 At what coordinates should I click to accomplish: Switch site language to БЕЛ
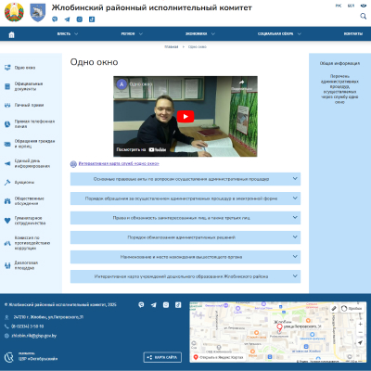click(351, 6)
